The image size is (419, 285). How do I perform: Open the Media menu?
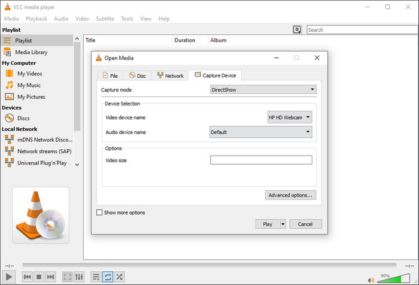click(11, 19)
